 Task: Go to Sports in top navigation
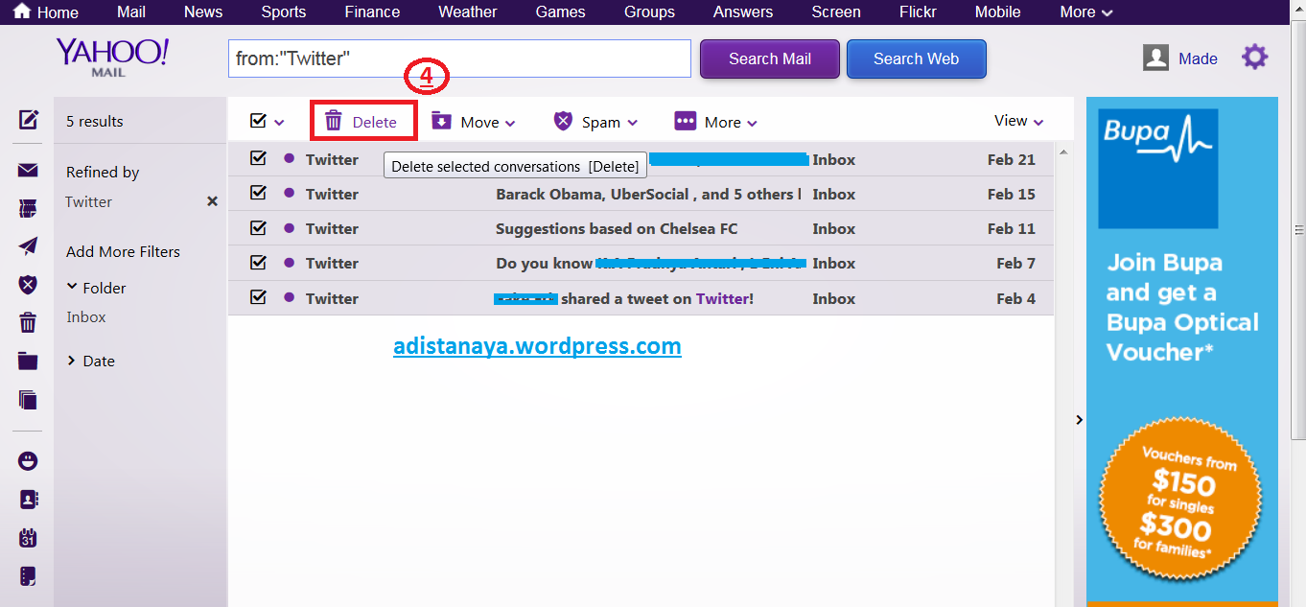point(284,12)
